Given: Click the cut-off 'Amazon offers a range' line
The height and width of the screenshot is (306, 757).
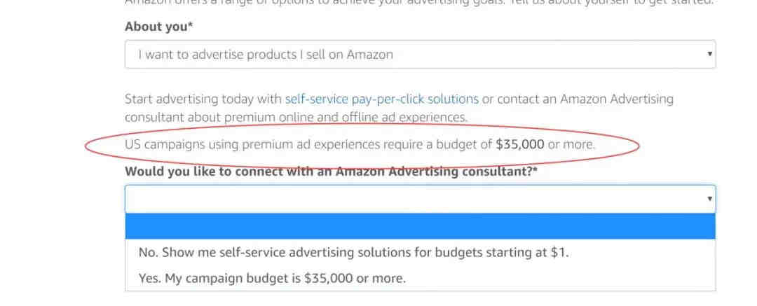Looking at the screenshot, I should [x=419, y=2].
